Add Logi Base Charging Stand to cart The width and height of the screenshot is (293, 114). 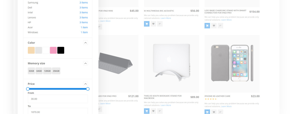pos(207,26)
